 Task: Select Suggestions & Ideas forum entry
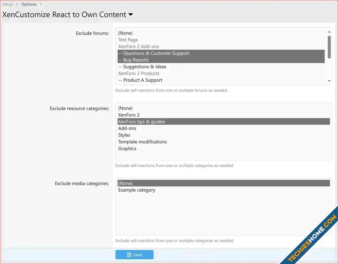coord(221,67)
